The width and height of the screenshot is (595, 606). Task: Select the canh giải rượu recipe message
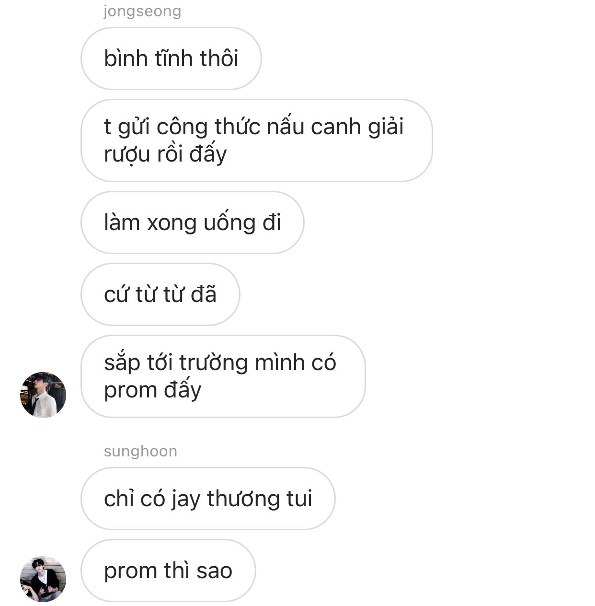257,140
